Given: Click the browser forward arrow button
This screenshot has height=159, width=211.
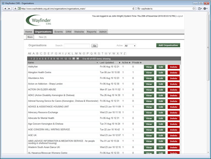Looking at the screenshot, I should [9, 9].
